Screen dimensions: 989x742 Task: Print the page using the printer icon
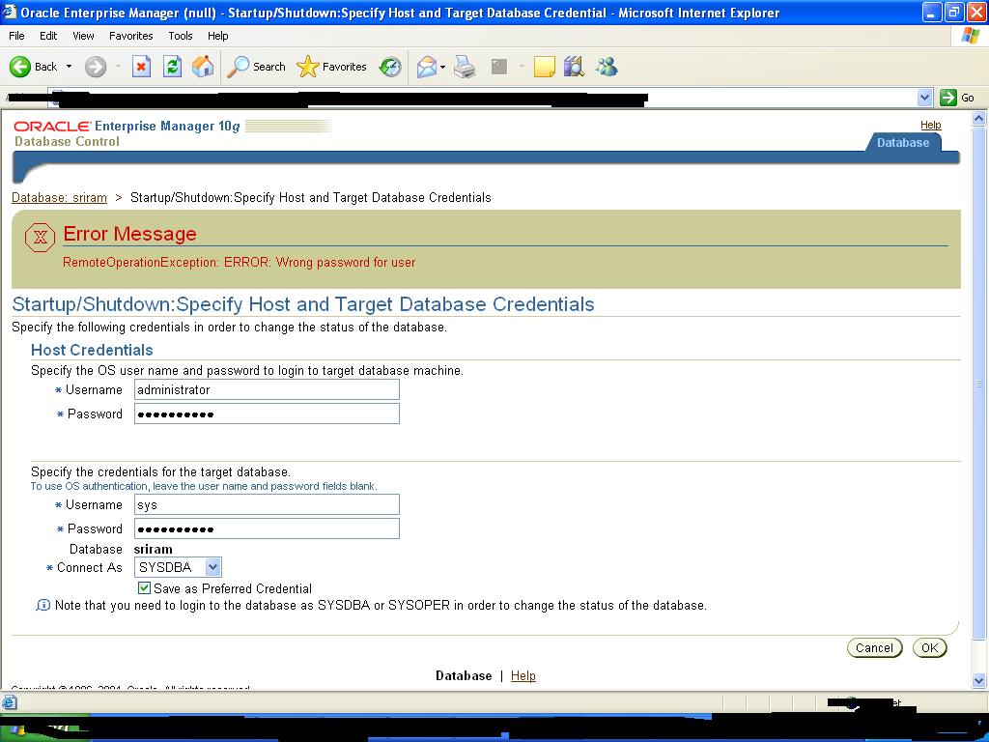click(465, 67)
